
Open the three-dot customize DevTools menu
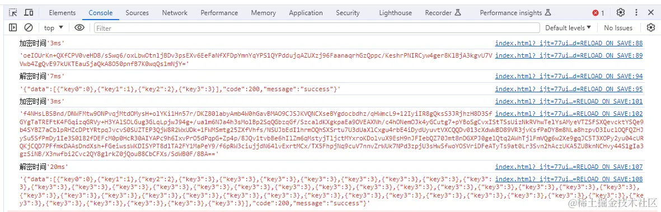[x=637, y=13]
